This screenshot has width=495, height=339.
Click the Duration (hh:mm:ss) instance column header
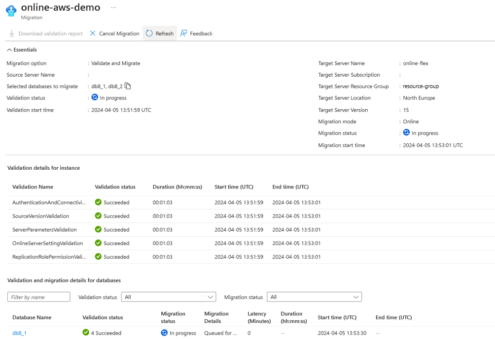click(177, 187)
